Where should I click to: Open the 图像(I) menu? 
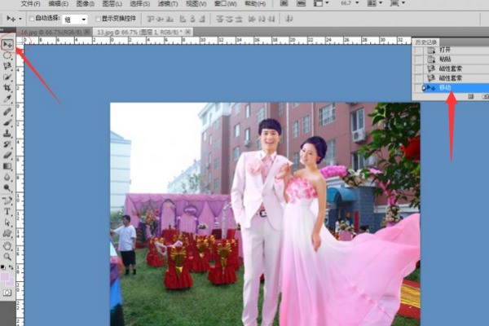(x=85, y=4)
